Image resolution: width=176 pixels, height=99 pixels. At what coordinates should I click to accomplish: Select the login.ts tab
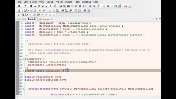pos(32,19)
